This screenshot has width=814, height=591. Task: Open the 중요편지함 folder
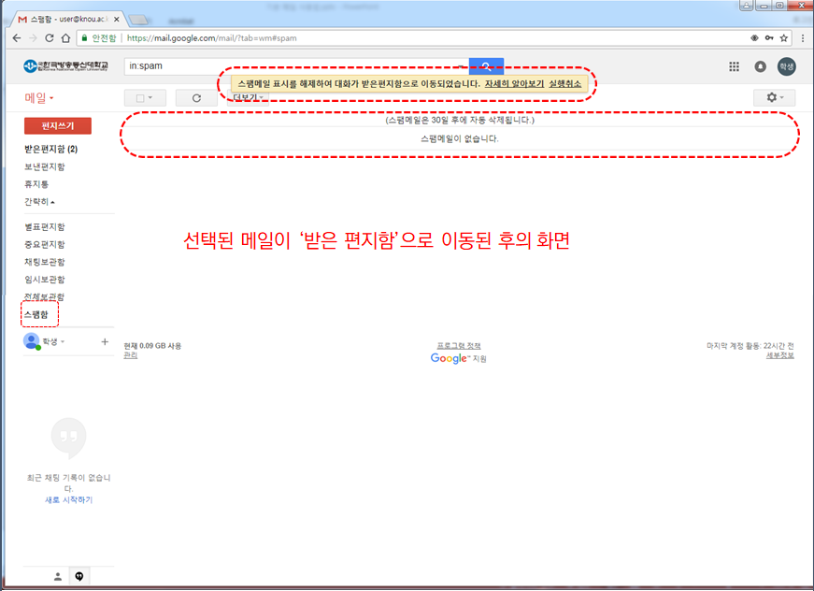(45, 245)
